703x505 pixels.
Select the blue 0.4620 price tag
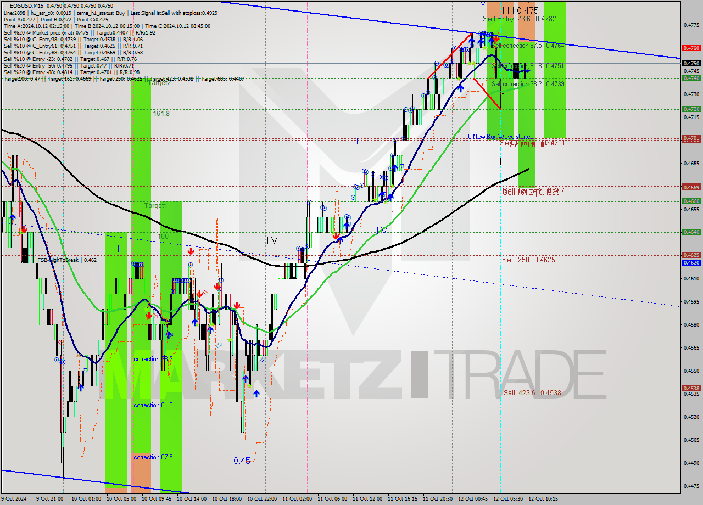point(691,263)
